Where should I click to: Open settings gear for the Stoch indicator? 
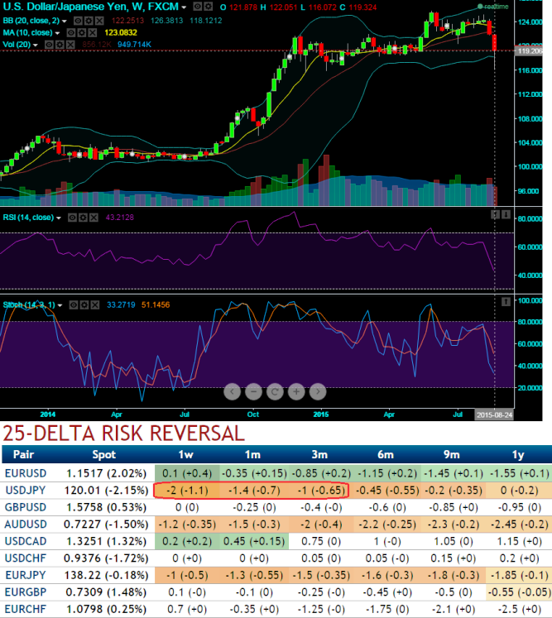[x=84, y=305]
